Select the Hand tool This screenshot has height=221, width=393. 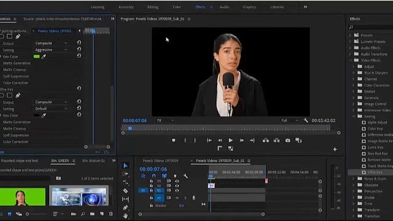click(x=125, y=215)
